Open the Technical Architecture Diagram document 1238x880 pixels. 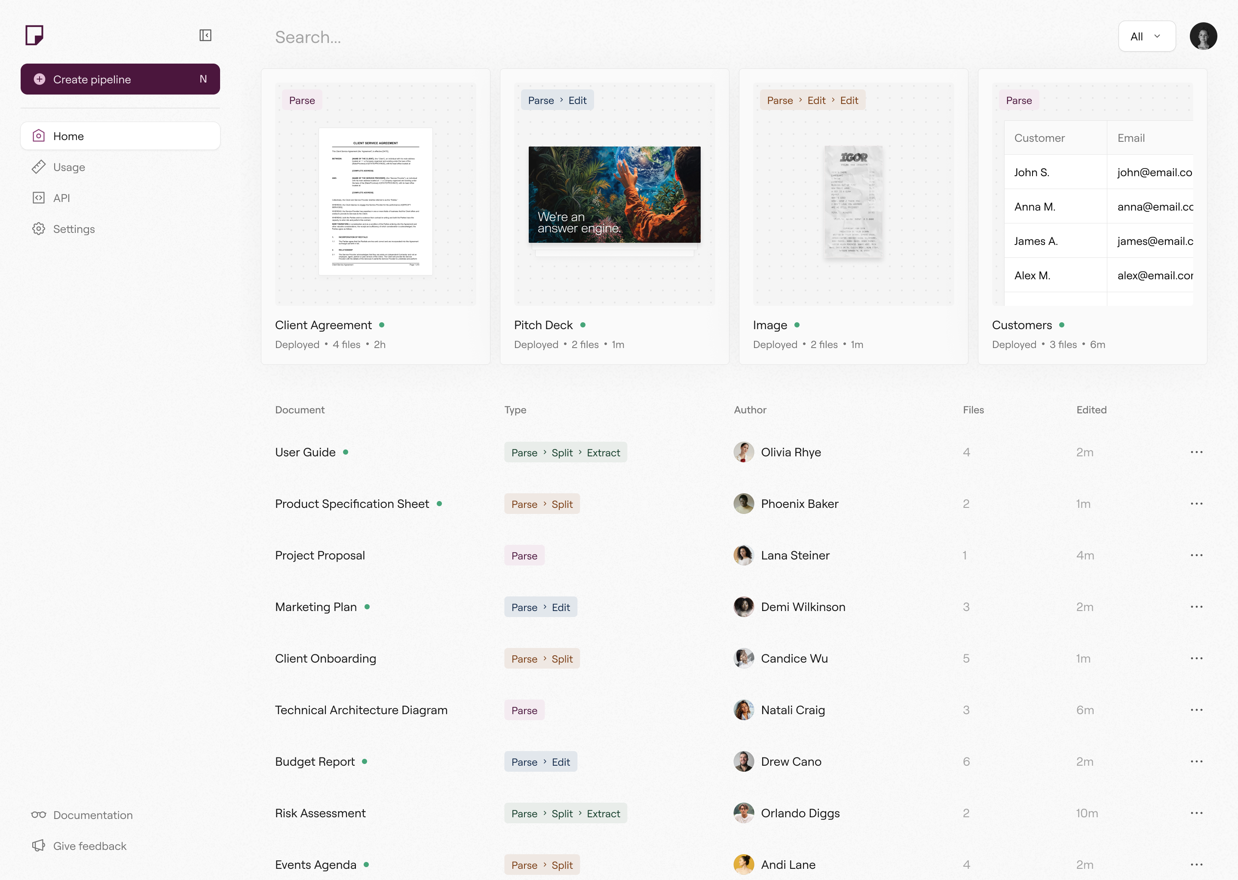point(361,710)
